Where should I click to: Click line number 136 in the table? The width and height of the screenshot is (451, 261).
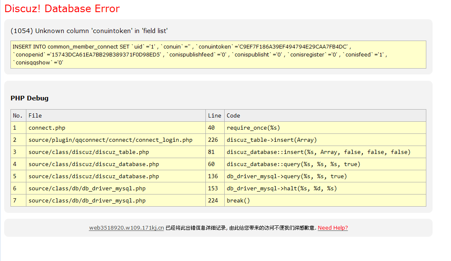coord(213,176)
